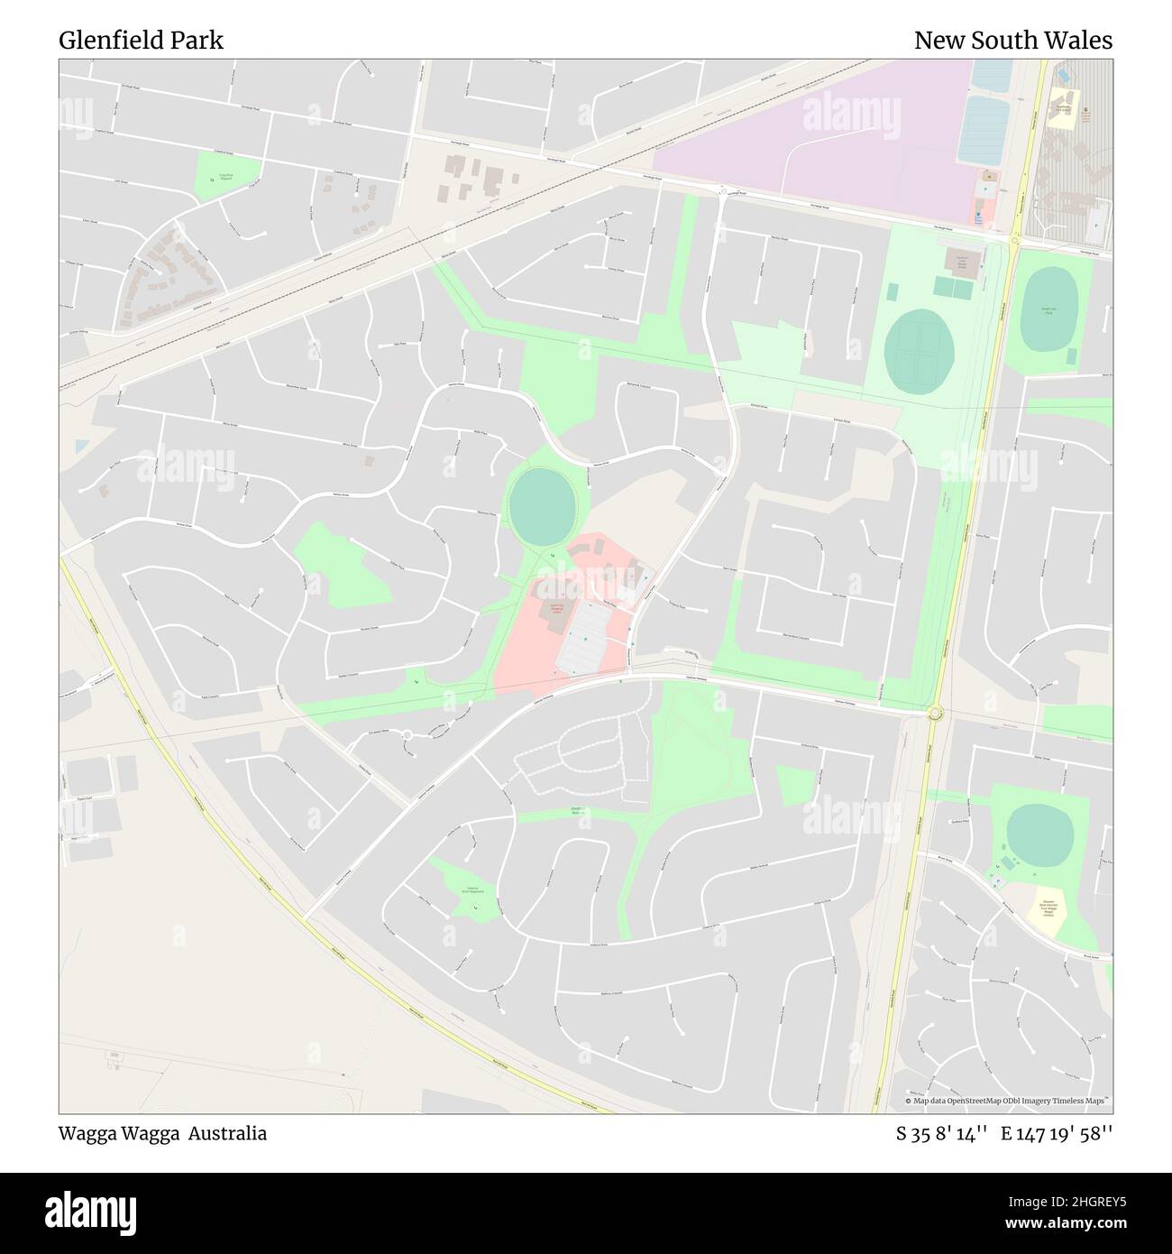Screen dimensions: 1172x1254
Task: Select the 'Wagga Wagga Australia' caption
Action: point(162,1133)
